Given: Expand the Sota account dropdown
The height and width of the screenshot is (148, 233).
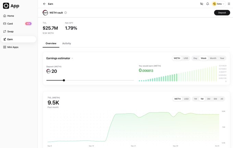Looking at the screenshot, I should [x=223, y=4].
